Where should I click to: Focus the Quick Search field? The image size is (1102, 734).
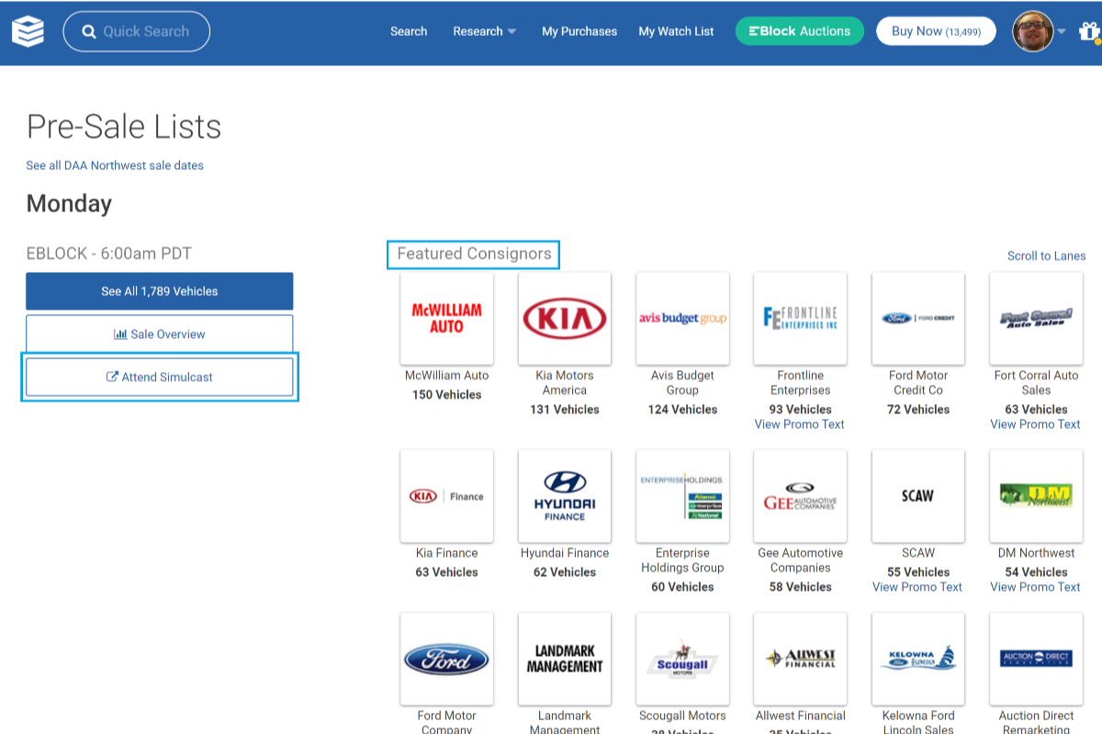137,31
